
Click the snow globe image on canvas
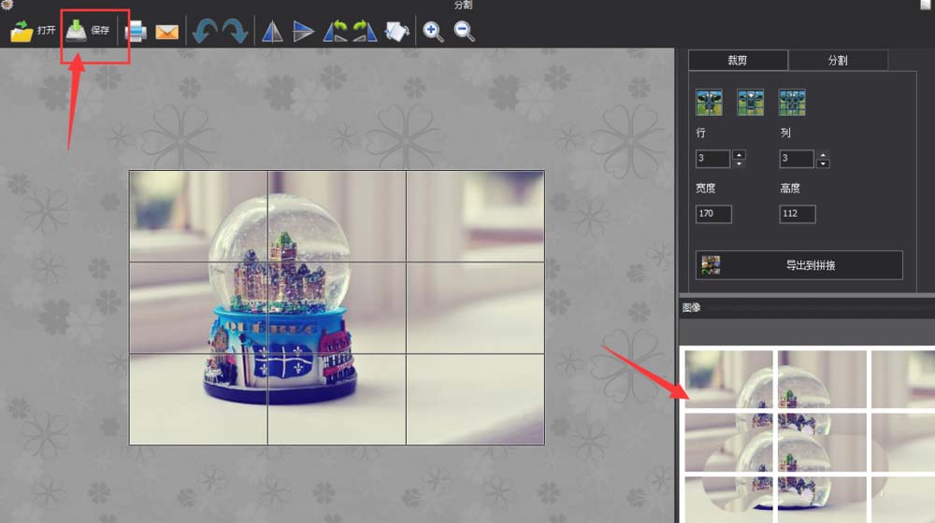tap(337, 307)
